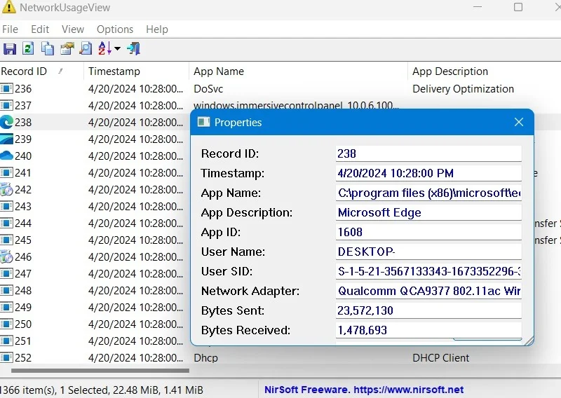The width and height of the screenshot is (561, 398).
Task: Open the Options menu
Action: point(115,29)
